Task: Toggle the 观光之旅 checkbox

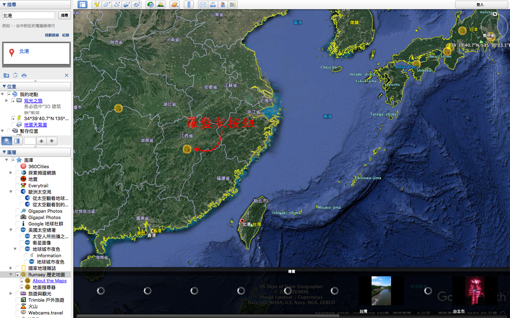Action: point(13,101)
